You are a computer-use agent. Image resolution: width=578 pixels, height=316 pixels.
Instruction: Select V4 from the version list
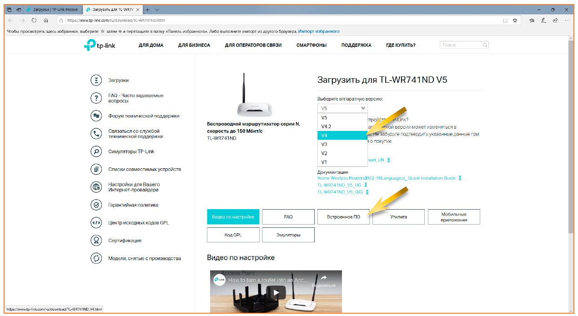pyautogui.click(x=342, y=135)
